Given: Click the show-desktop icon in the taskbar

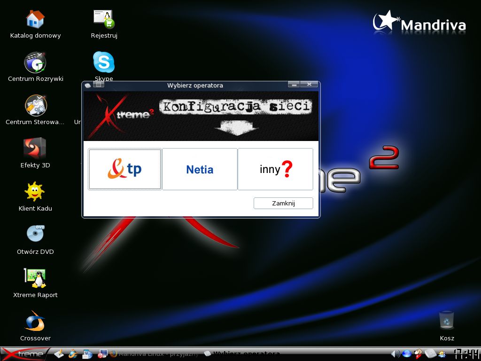Looking at the screenshot, I should pyautogui.click(x=59, y=354).
